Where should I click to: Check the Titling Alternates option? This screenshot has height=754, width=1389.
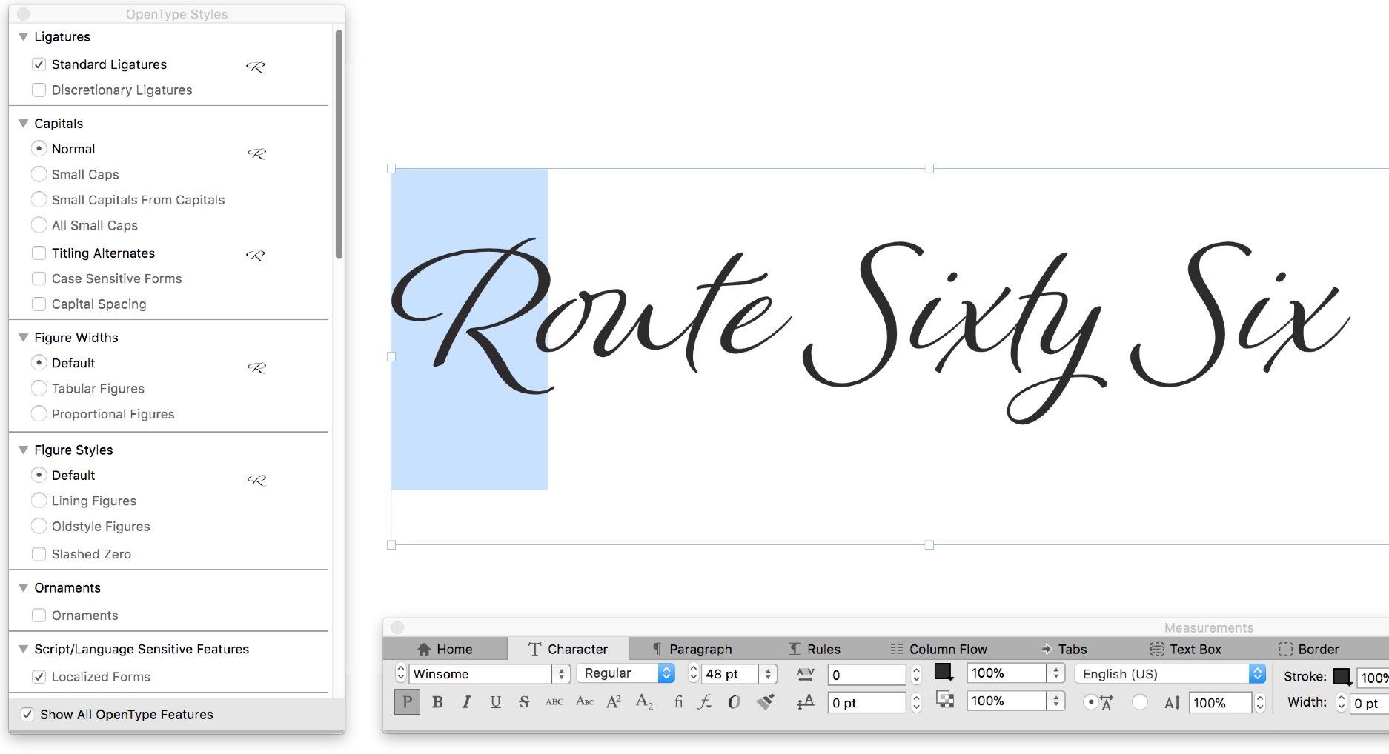[x=39, y=253]
